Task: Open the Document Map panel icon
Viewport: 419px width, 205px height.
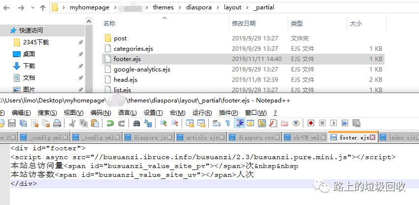Action: (x=262, y=123)
